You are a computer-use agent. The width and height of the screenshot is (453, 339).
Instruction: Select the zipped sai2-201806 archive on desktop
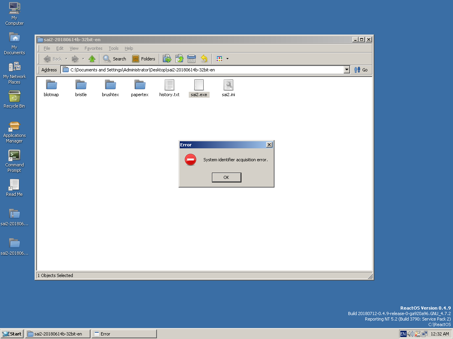(x=15, y=217)
